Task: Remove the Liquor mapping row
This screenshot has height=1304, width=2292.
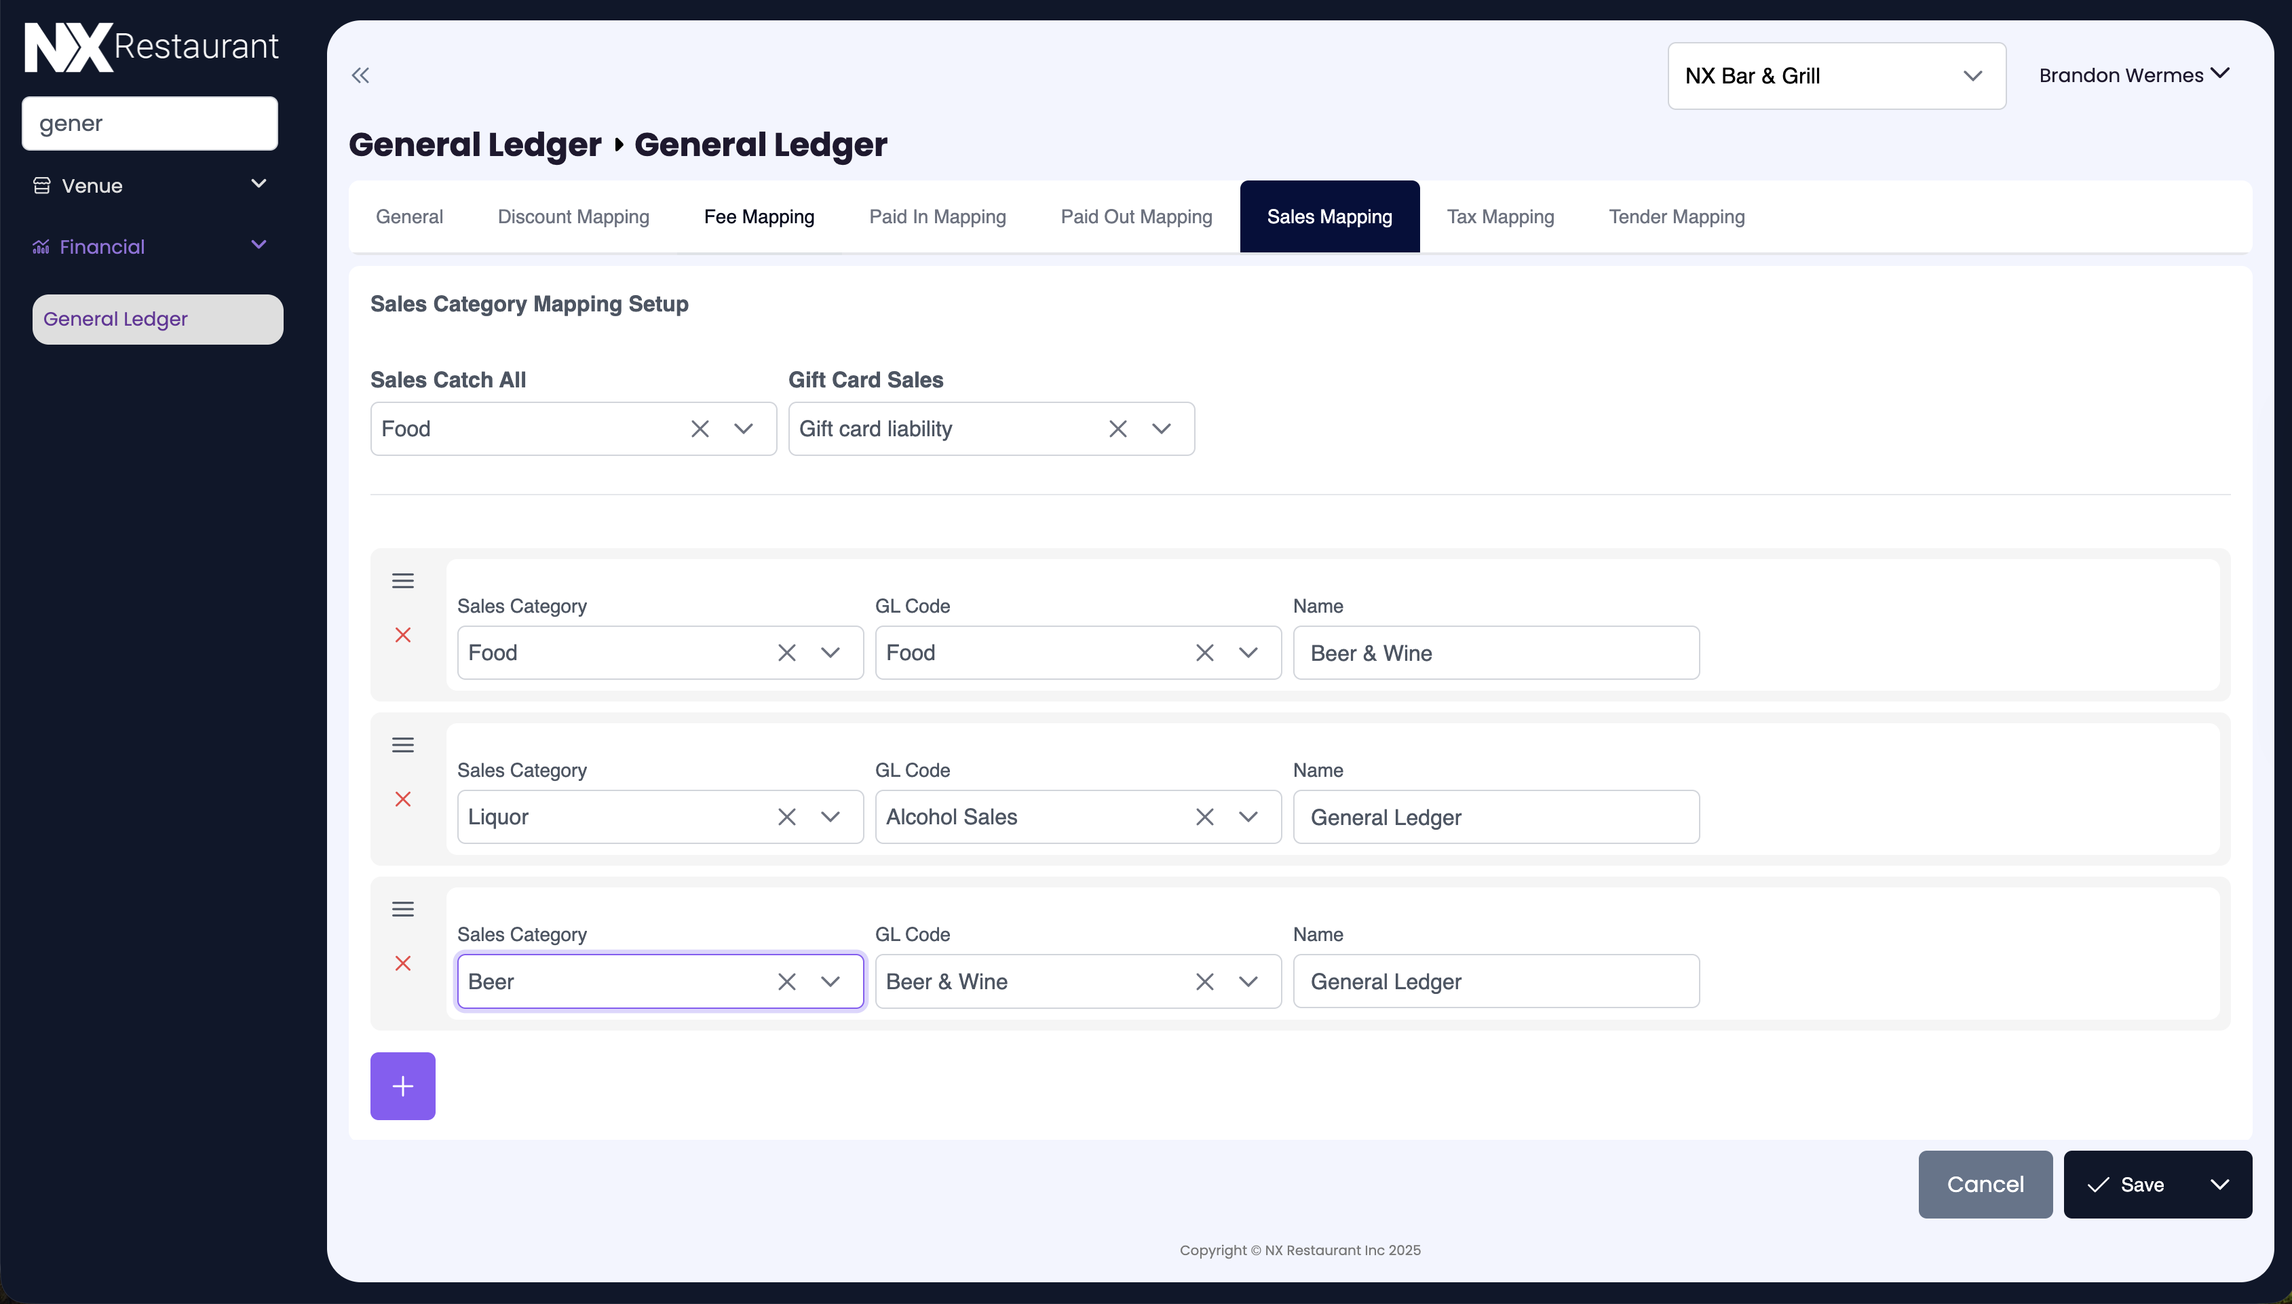Action: click(x=403, y=799)
